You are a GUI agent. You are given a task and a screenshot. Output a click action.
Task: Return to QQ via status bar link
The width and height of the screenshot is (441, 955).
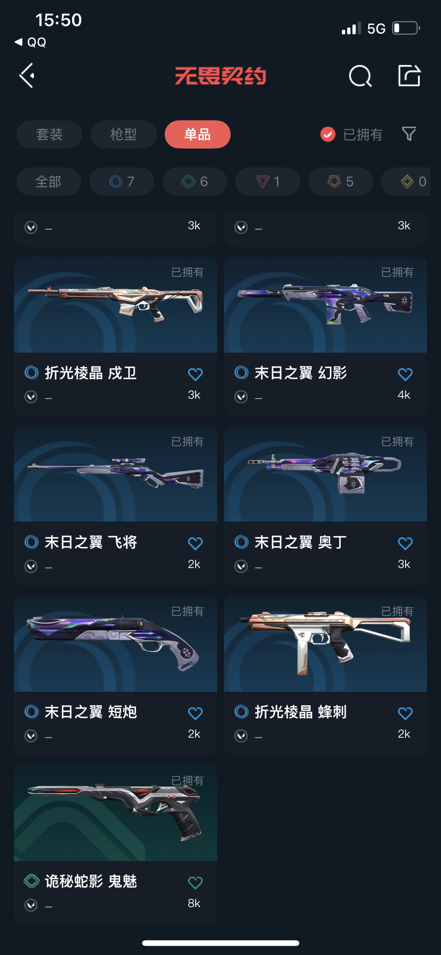tap(31, 42)
